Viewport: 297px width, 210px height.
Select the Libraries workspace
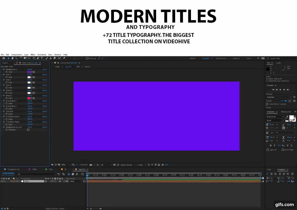point(236,58)
